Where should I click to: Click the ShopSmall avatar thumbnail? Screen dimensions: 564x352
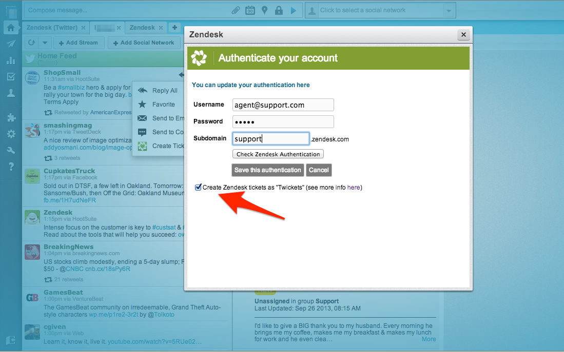(x=32, y=77)
